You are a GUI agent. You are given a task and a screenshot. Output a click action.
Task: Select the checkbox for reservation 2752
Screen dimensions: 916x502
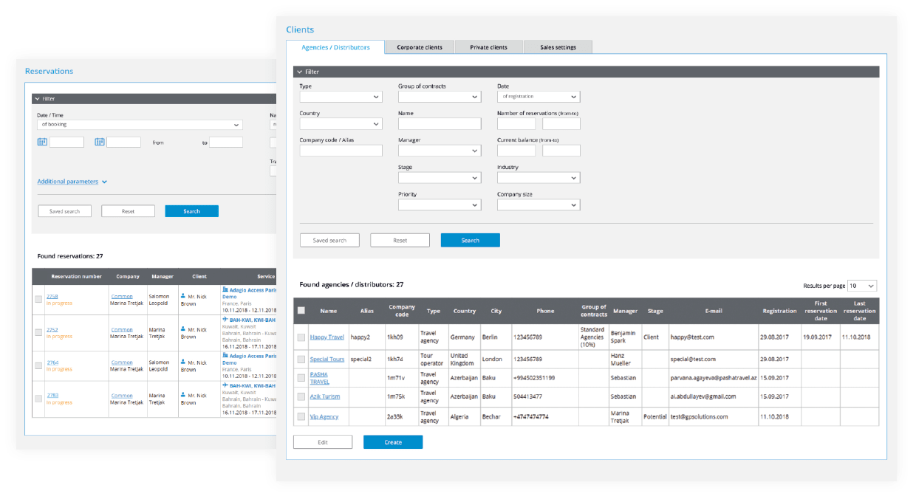click(x=38, y=332)
